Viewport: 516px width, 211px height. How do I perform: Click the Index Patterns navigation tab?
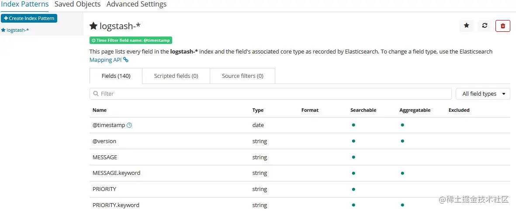(24, 4)
